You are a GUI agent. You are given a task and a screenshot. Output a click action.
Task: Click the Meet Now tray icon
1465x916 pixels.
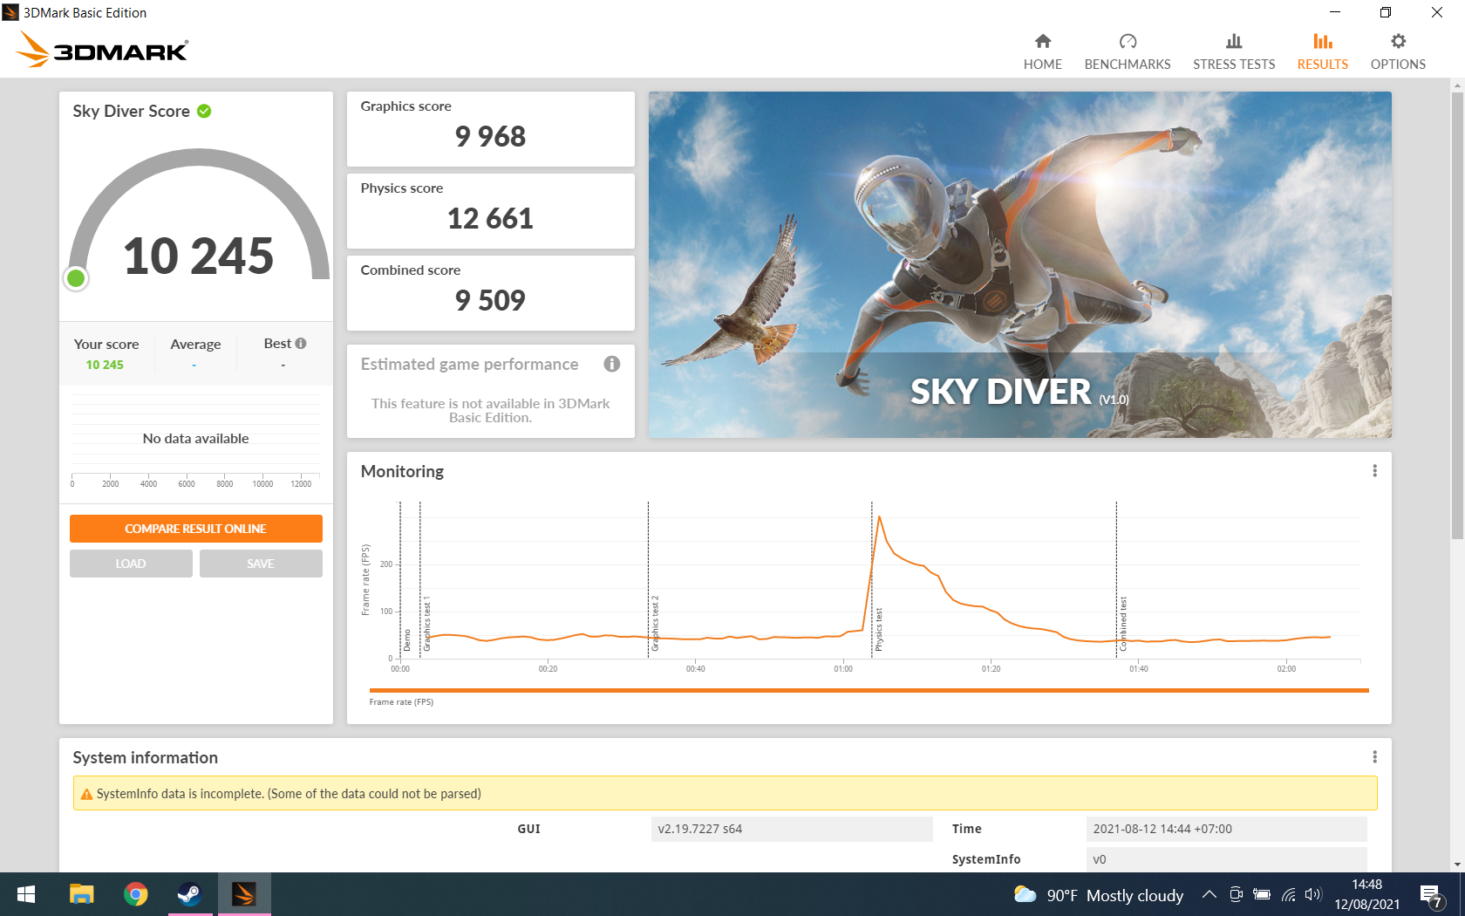click(1236, 894)
